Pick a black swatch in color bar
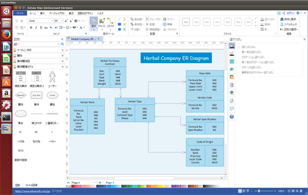This screenshot has width=308, height=195. click(x=204, y=186)
